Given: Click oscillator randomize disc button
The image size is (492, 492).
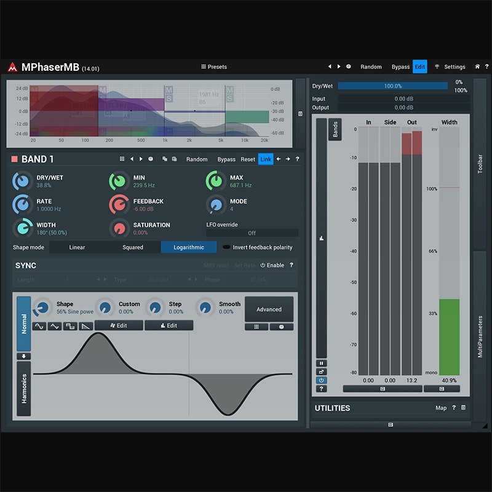Looking at the screenshot, I should [282, 327].
